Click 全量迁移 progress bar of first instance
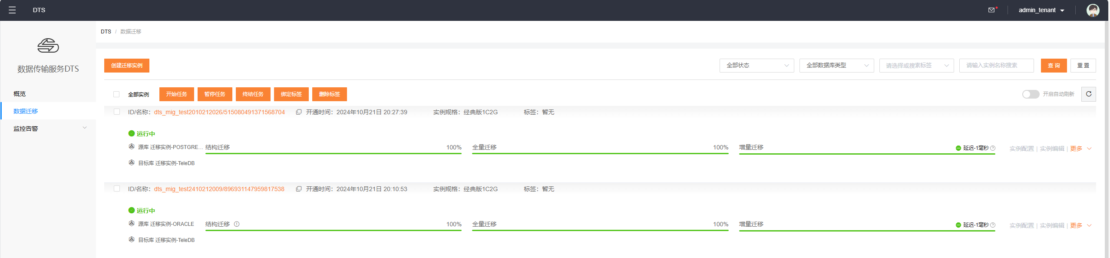1110x258 pixels. [600, 153]
